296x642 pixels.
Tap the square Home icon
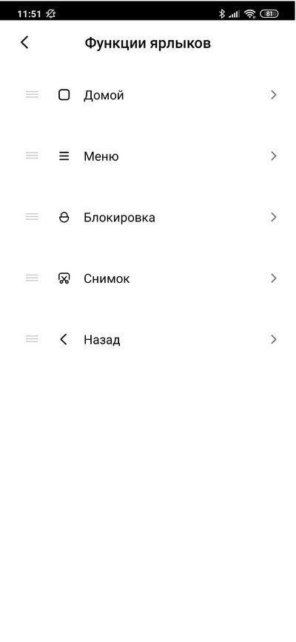(64, 95)
